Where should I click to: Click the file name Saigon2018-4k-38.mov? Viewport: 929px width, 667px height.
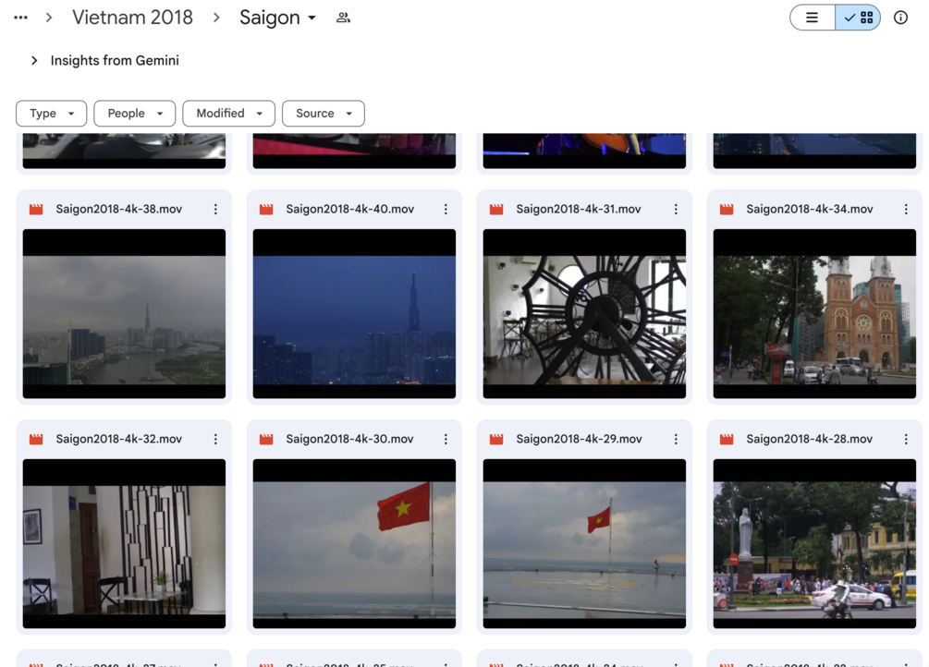[x=119, y=209]
